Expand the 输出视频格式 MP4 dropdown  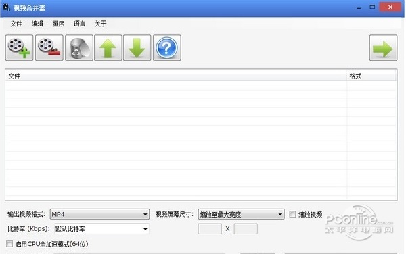click(99, 214)
